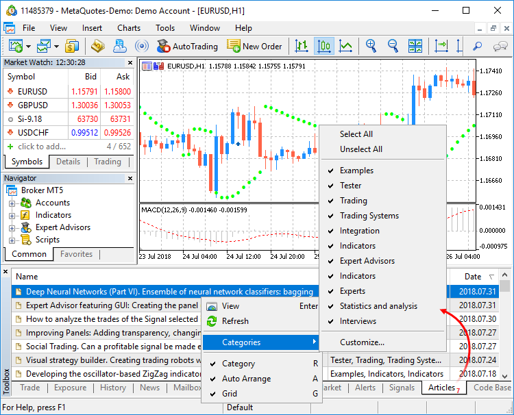Switch chart to bar chart view

click(x=302, y=47)
